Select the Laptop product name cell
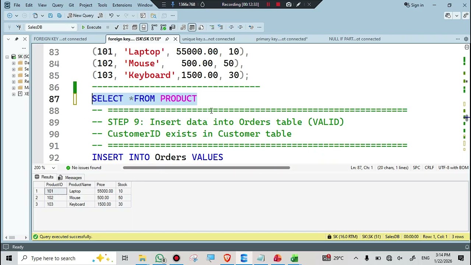Viewport: 471px width, 265px height. point(80,191)
